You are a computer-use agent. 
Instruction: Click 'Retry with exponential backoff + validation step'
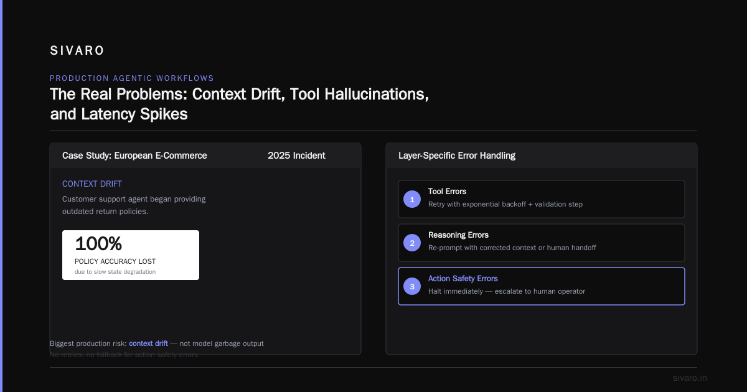click(505, 204)
